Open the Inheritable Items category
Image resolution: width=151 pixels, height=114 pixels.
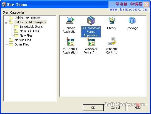point(31,27)
